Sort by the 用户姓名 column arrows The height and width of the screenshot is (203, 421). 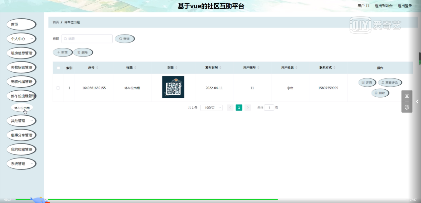click(x=296, y=68)
